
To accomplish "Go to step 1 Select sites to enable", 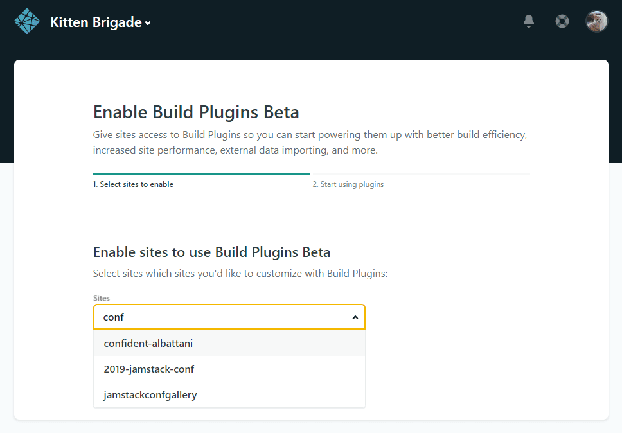I will click(133, 184).
